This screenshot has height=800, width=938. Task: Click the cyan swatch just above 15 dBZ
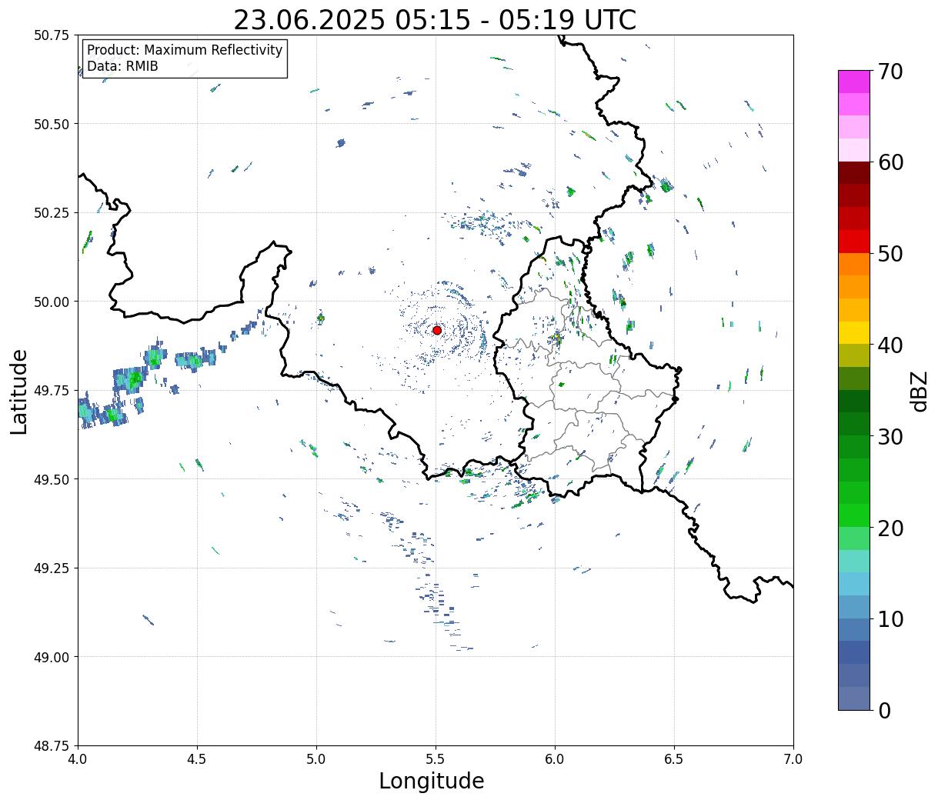click(854, 562)
